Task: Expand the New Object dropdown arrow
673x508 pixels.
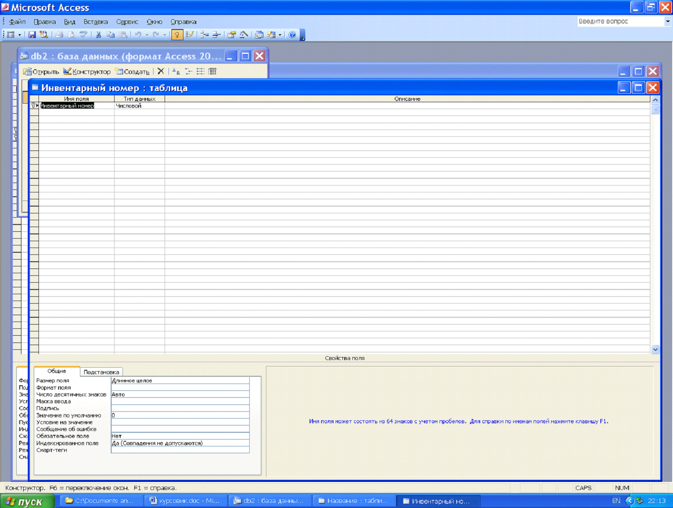Action: click(280, 35)
